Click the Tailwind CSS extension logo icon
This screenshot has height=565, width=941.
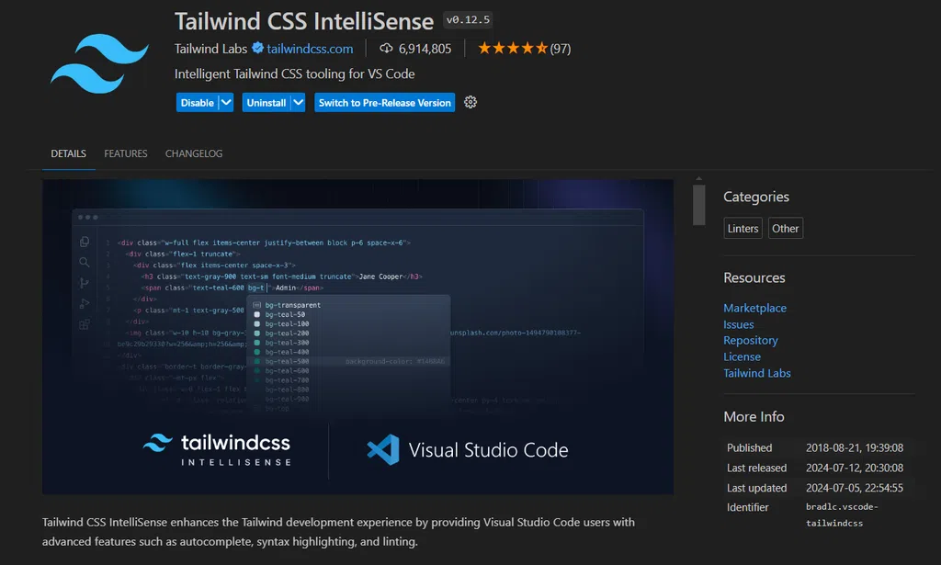coord(99,63)
